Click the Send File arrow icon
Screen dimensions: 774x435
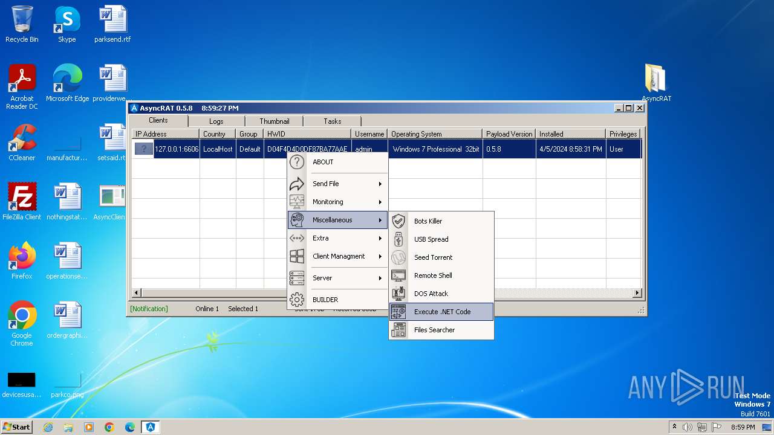296,184
